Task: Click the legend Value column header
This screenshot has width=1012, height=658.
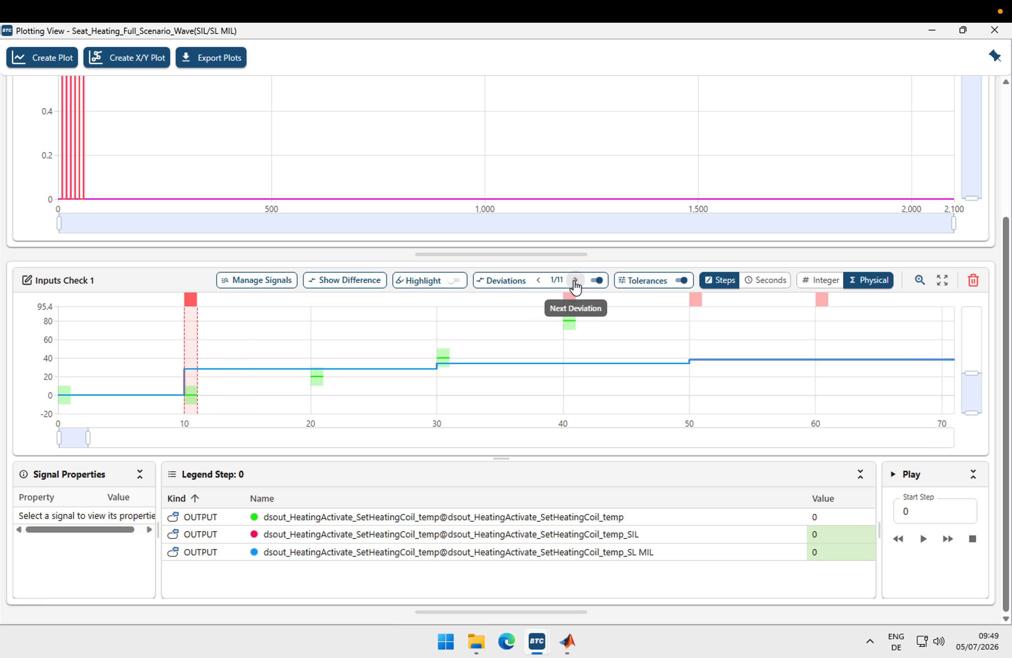Action: [823, 499]
